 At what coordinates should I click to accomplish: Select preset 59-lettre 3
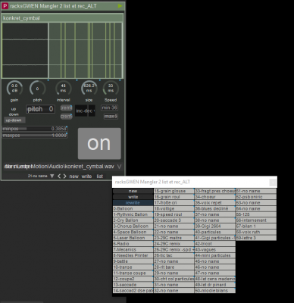coord(256,238)
